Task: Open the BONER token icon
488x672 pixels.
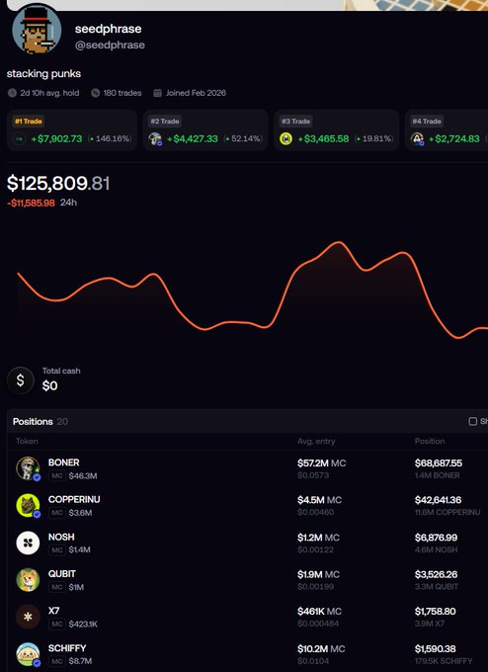Action: pyautogui.click(x=29, y=468)
